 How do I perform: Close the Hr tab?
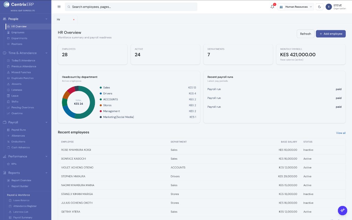[x=74, y=20]
